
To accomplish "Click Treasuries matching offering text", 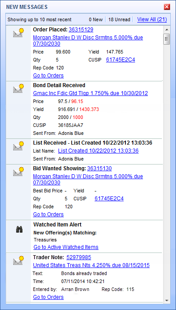I will 45,240.
